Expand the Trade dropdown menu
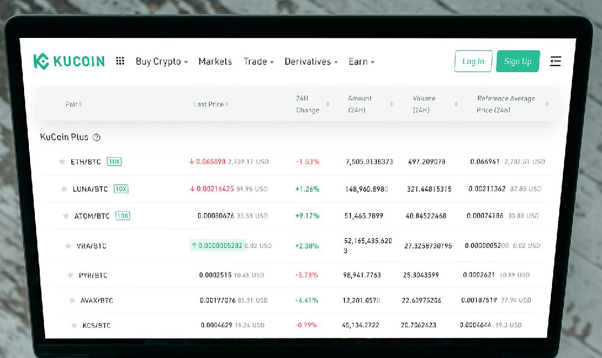 (258, 61)
